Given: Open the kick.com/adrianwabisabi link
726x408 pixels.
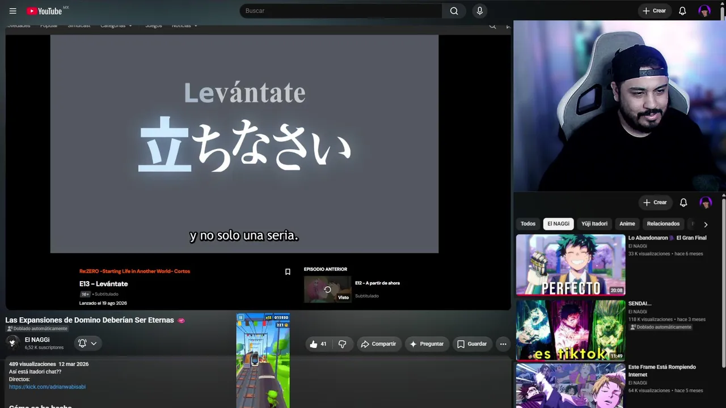Looking at the screenshot, I should pos(47,387).
